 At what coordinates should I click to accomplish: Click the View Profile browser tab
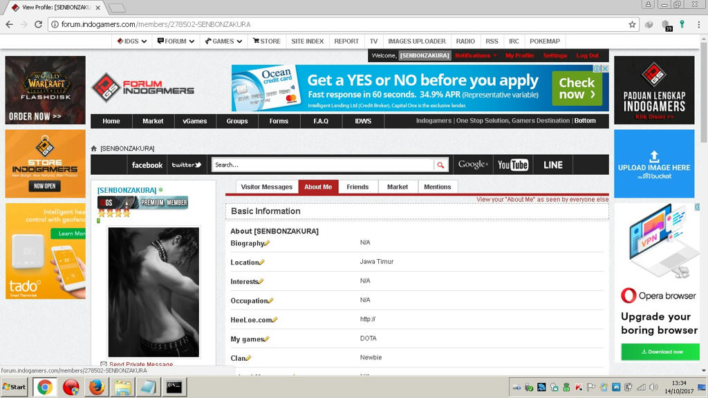tap(57, 8)
